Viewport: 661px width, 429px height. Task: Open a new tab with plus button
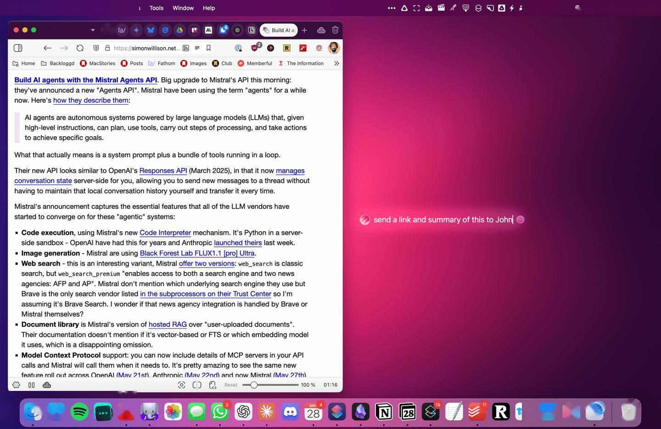(x=304, y=30)
